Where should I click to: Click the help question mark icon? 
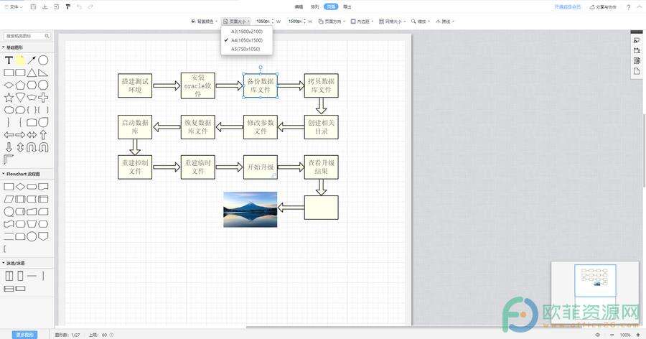point(629,6)
